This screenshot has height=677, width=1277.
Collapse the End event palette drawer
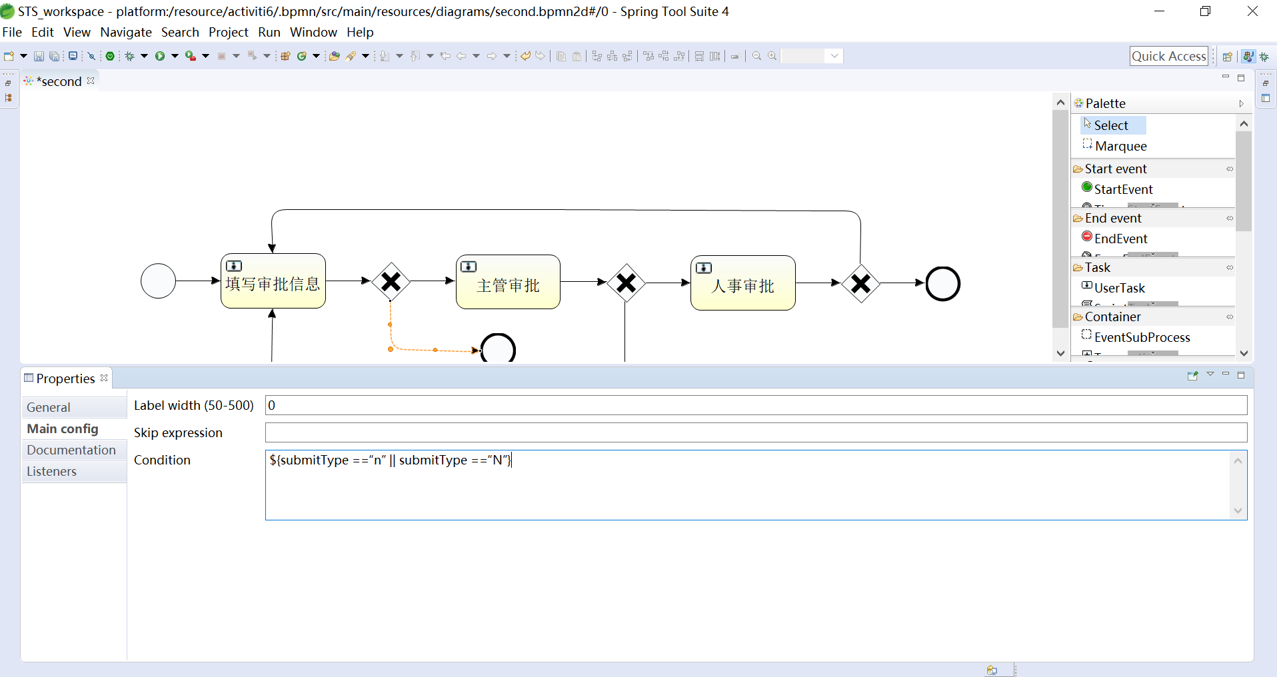coord(1230,218)
